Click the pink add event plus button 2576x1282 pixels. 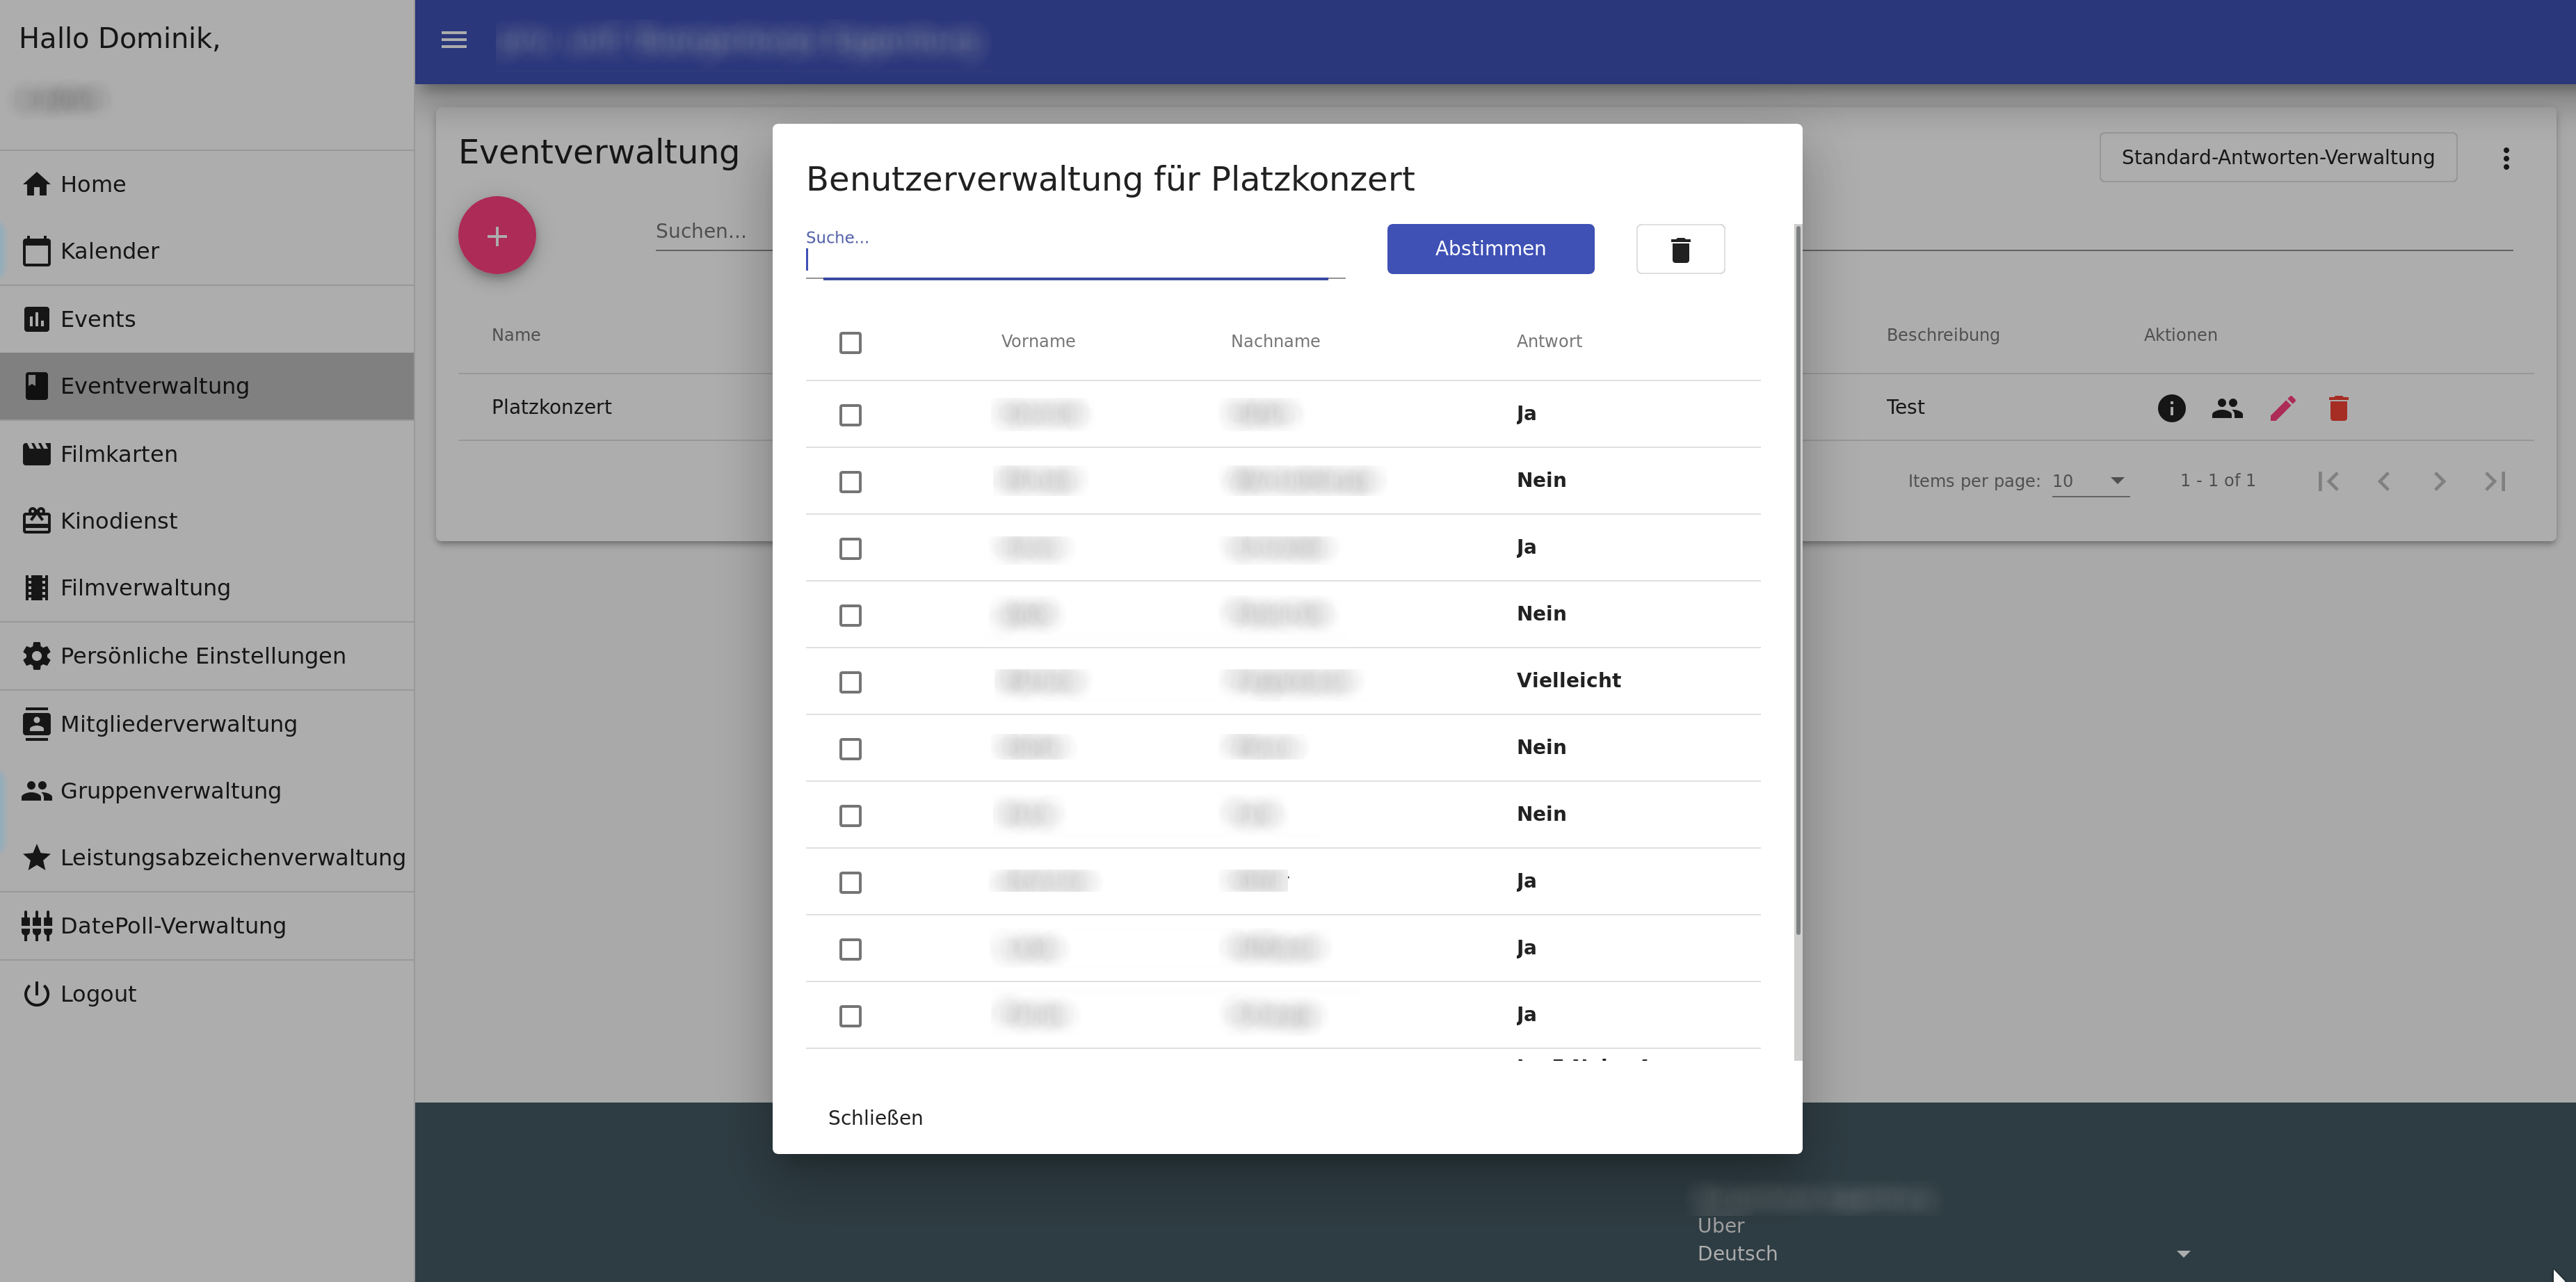[x=497, y=235]
